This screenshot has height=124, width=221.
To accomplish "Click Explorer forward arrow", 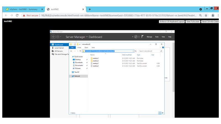I will (x=75, y=51).
